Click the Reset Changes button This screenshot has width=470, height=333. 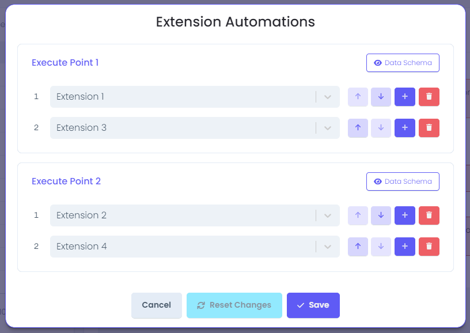click(234, 305)
